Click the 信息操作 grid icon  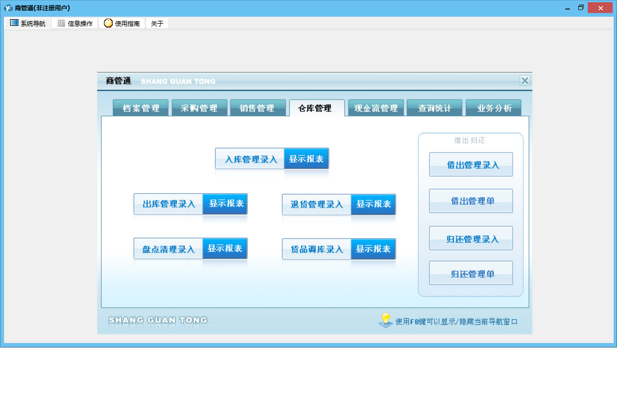click(61, 23)
